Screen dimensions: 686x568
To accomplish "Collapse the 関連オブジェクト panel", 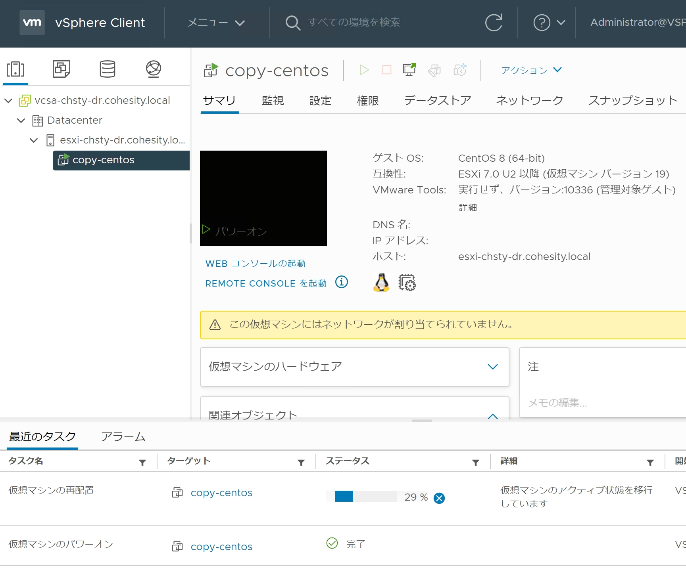I will click(493, 416).
